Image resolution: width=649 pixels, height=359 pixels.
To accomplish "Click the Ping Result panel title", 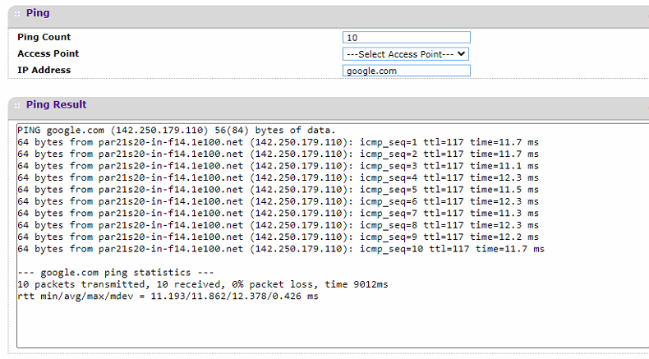I will tap(57, 104).
